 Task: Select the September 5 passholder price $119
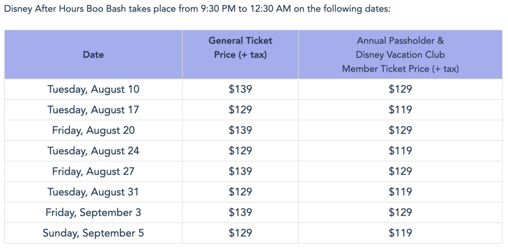coord(400,233)
